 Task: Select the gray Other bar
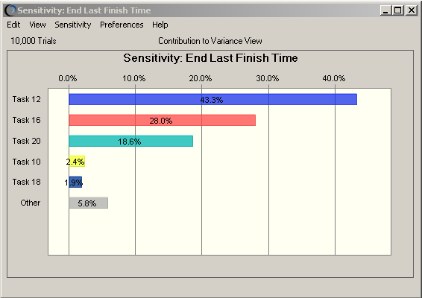coord(88,203)
